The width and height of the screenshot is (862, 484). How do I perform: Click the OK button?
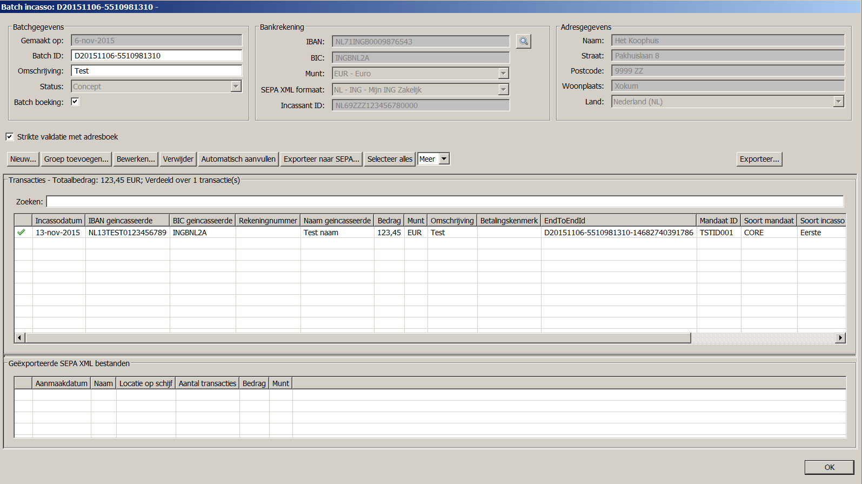point(829,467)
